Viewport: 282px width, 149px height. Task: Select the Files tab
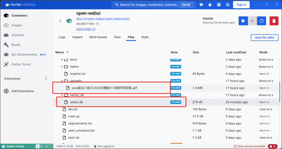(131, 37)
